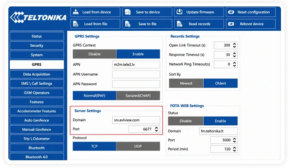Enable FOTA WEB status

click(x=220, y=121)
